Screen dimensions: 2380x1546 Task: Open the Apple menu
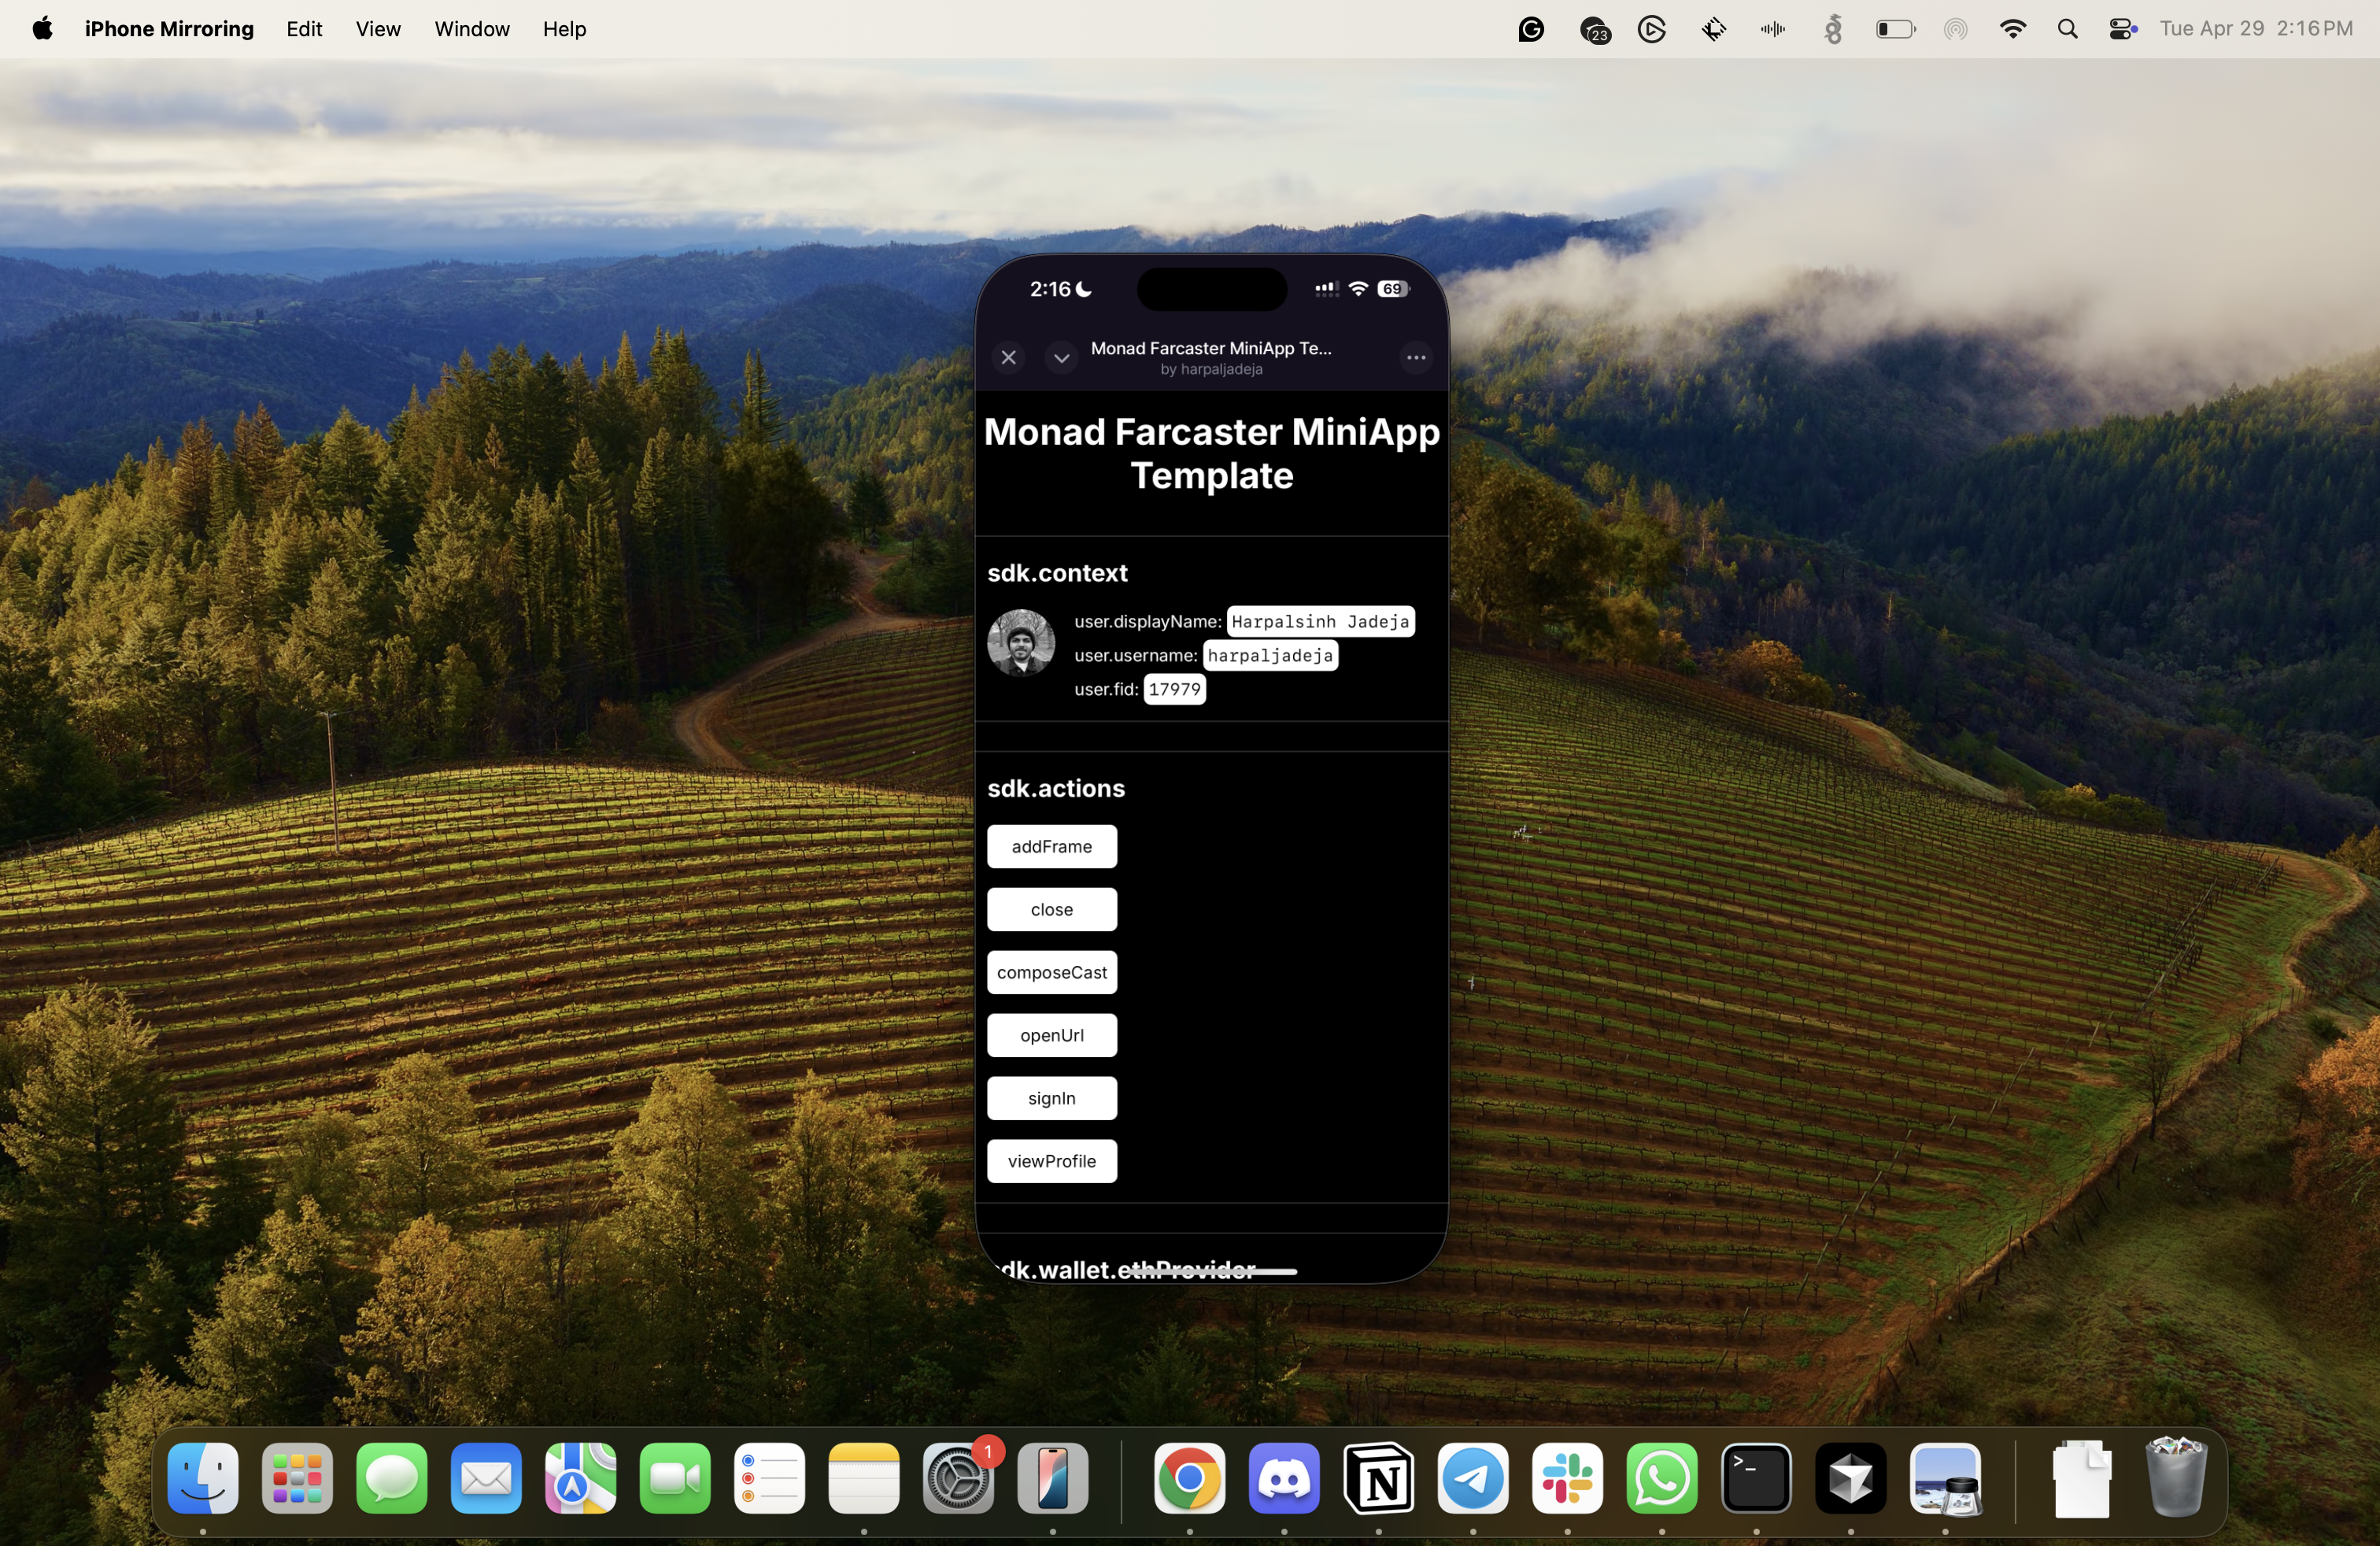(42, 28)
